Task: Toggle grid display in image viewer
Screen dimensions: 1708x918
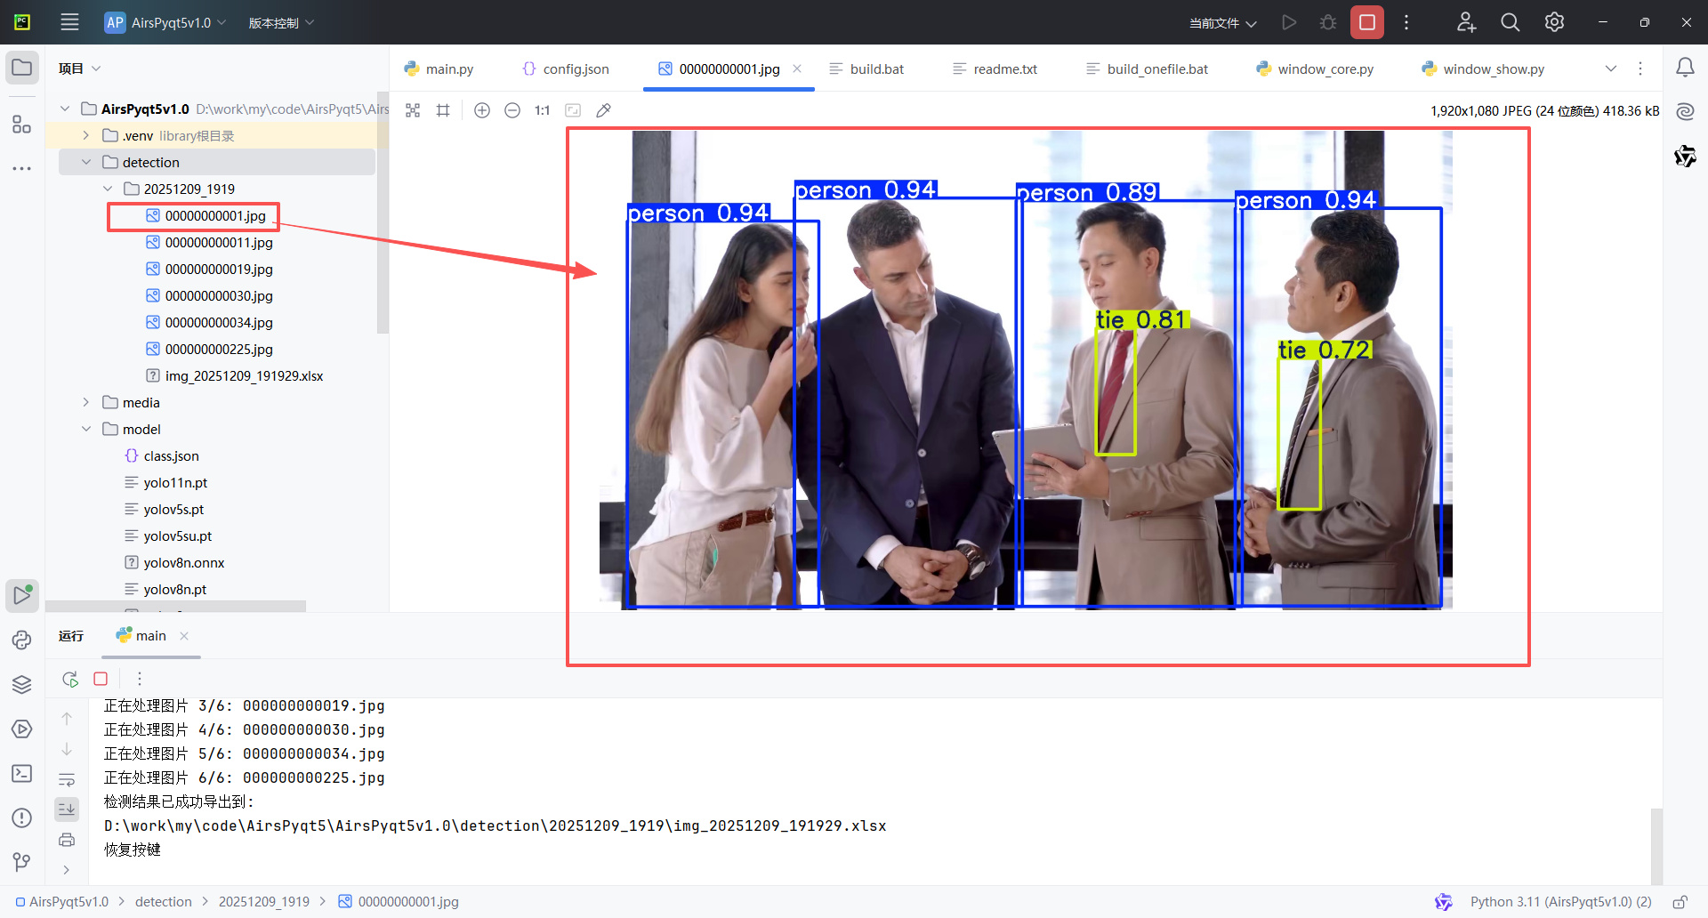Action: tap(443, 110)
